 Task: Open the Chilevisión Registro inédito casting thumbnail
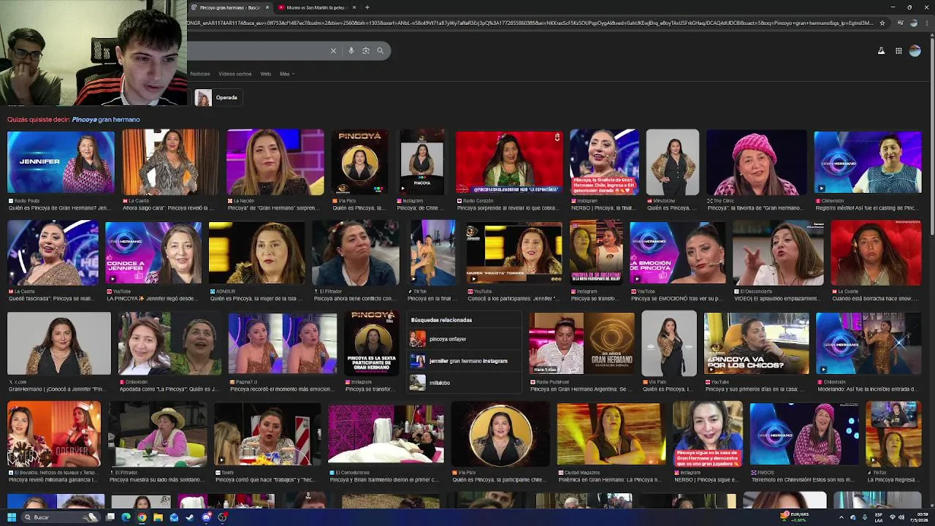tap(868, 162)
